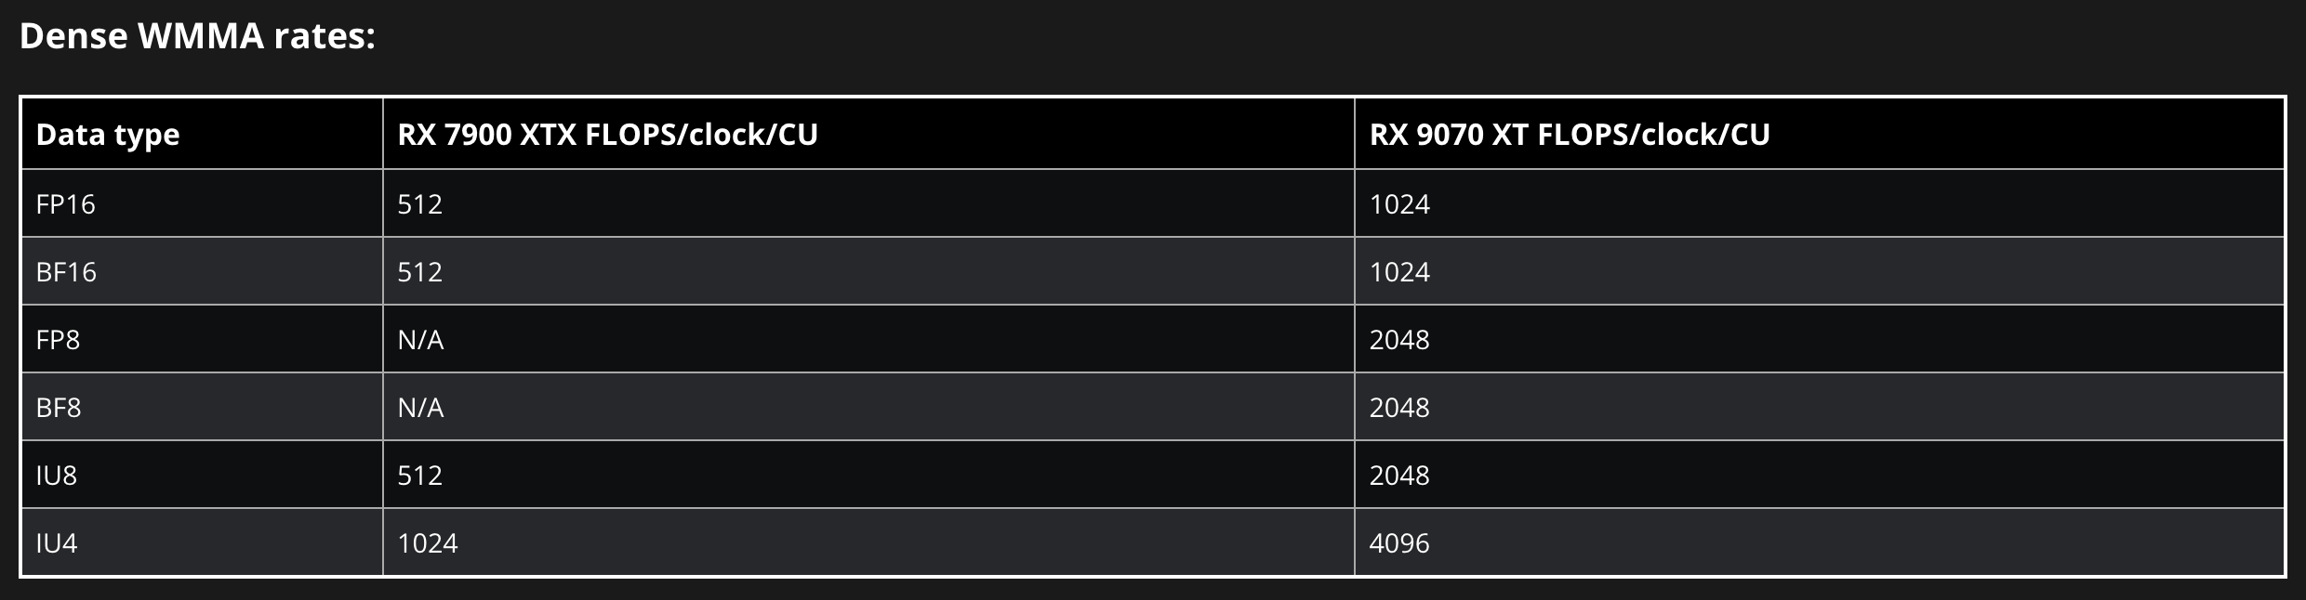Click the IU8 data type cell
Image resolution: width=2306 pixels, height=600 pixels.
57,475
